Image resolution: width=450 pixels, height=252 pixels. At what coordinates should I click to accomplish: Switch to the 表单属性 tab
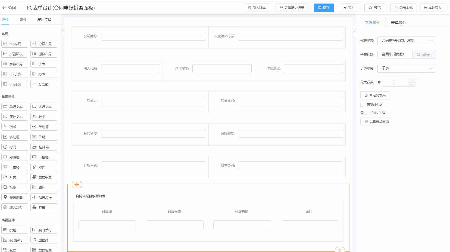point(398,23)
